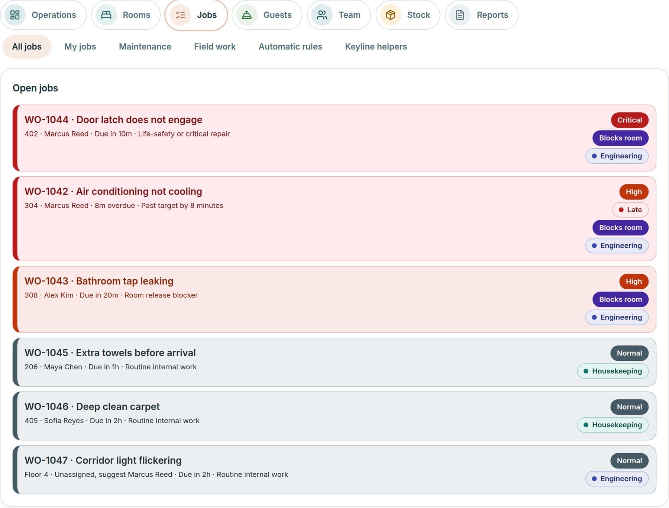Click the Jobs checklist icon
The image size is (669, 508).
click(180, 15)
